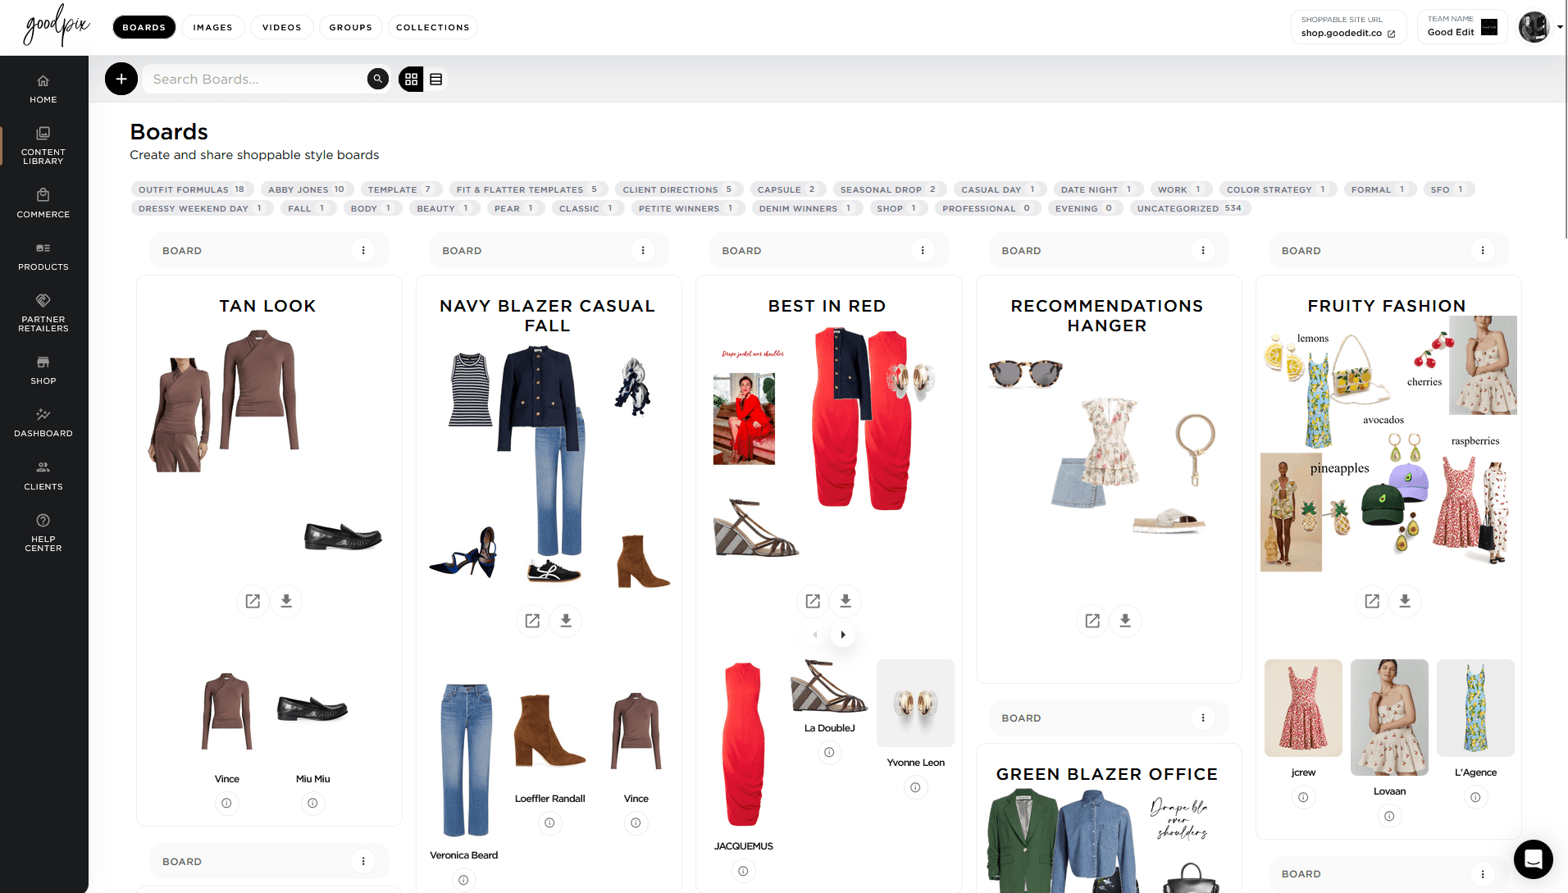Click the Search Boards input field
Image resolution: width=1568 pixels, height=893 pixels.
[x=254, y=79]
